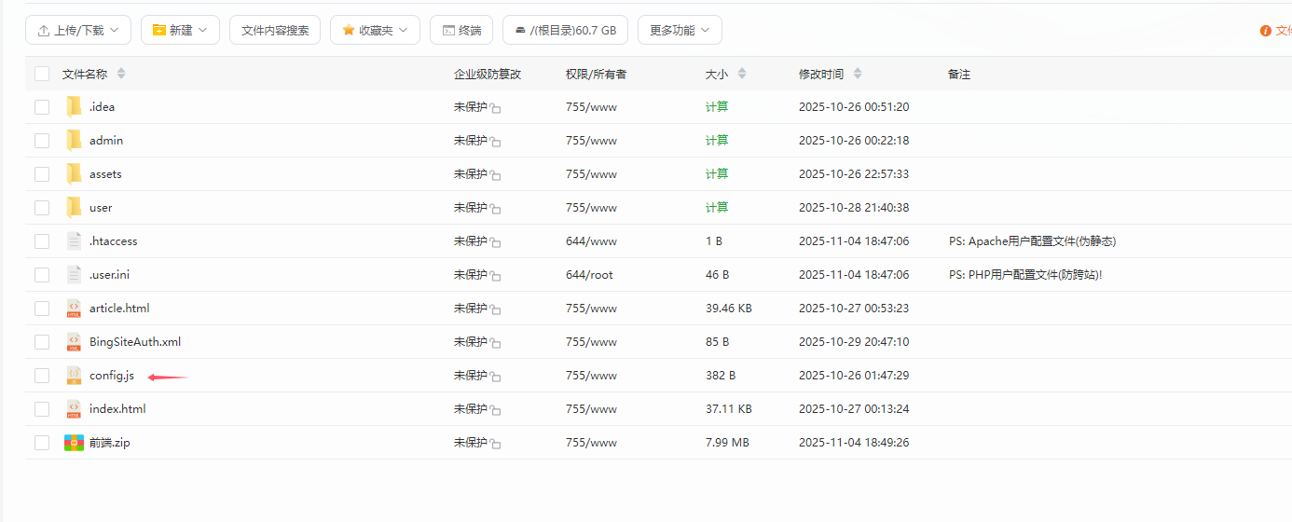The image size is (1292, 522).
Task: Click the .idea folder icon
Action: (74, 107)
